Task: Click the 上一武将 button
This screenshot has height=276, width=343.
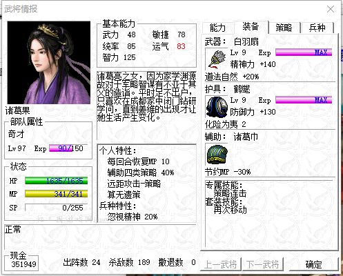Action: click(221, 264)
